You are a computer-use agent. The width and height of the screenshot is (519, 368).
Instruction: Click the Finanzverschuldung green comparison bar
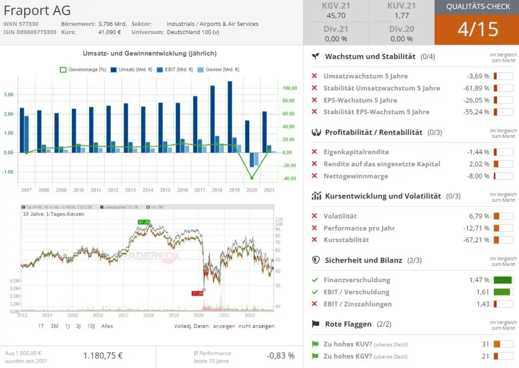click(x=503, y=280)
